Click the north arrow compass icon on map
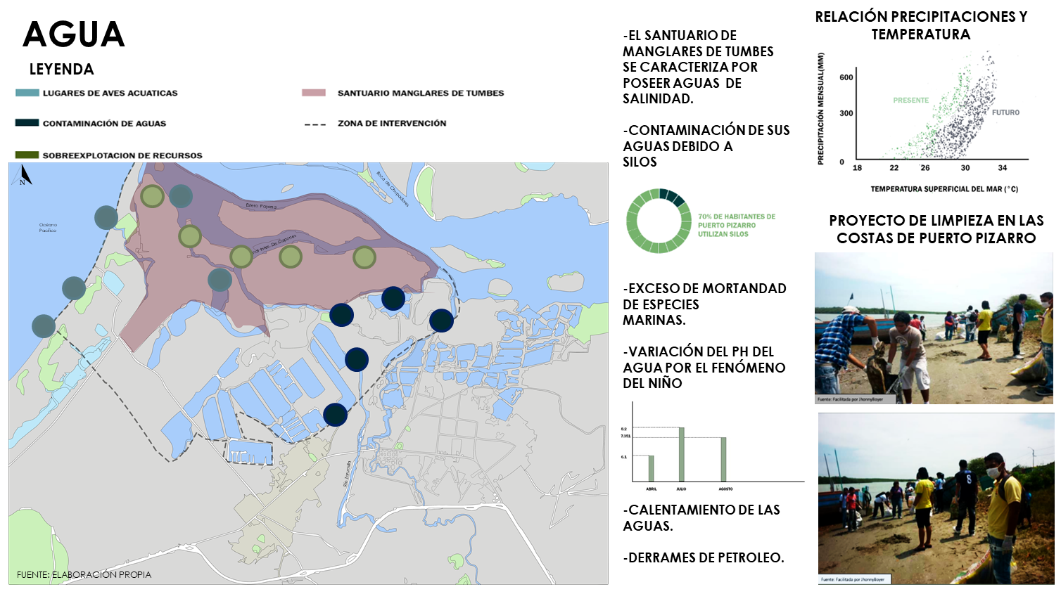The height and width of the screenshot is (594, 1061). [25, 174]
